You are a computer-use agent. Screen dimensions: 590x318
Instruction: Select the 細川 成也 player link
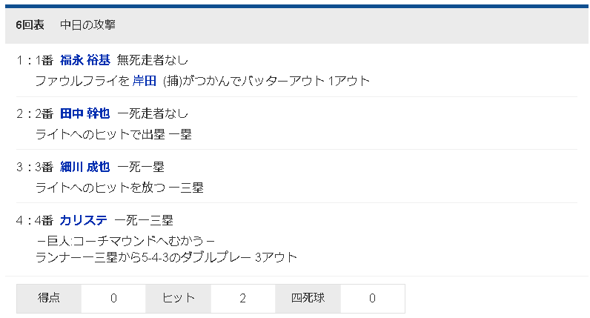pos(84,167)
